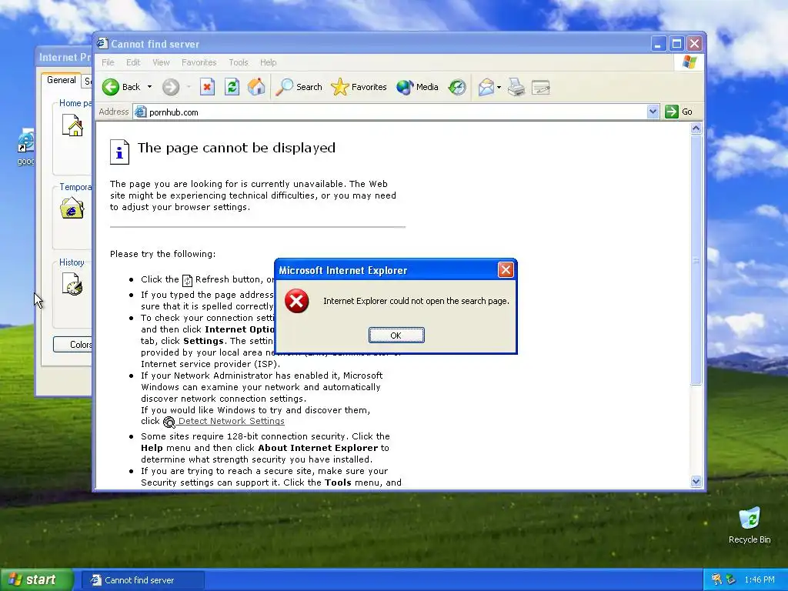
Task: Click OK in the error dialog
Action: (x=396, y=336)
